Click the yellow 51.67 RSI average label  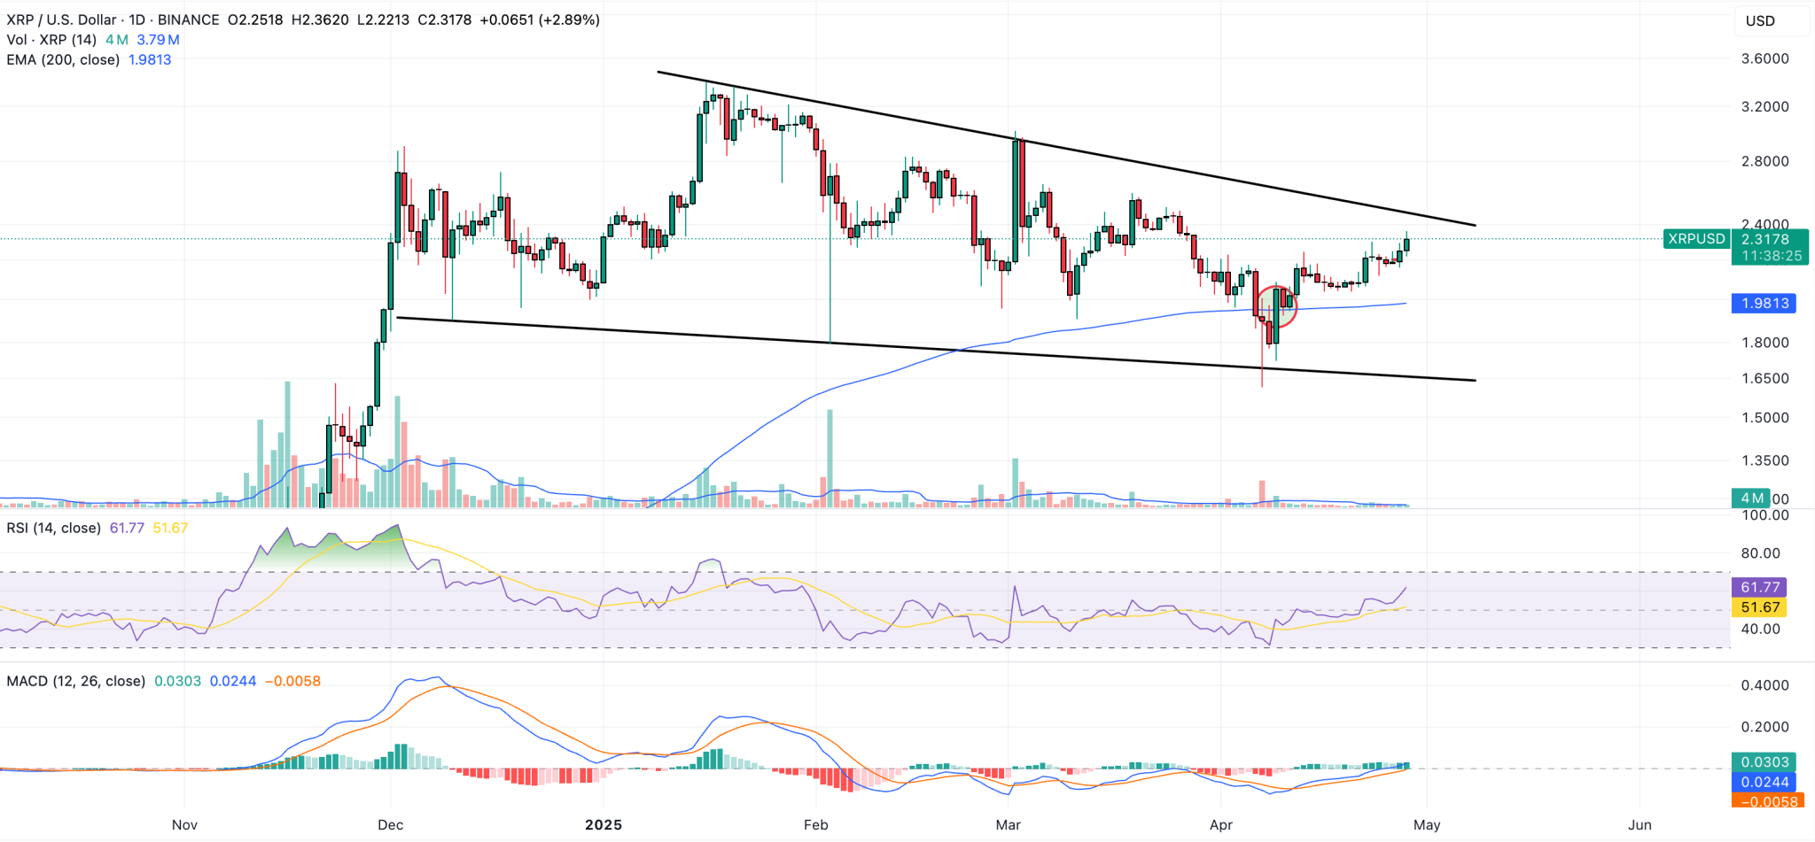click(x=1758, y=606)
